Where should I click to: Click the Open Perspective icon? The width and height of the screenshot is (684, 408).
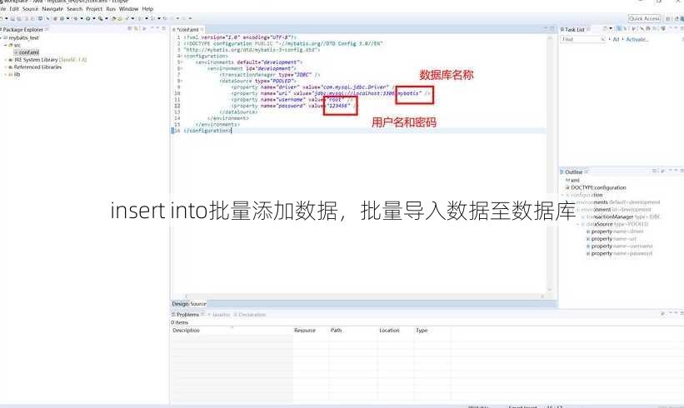click(668, 18)
